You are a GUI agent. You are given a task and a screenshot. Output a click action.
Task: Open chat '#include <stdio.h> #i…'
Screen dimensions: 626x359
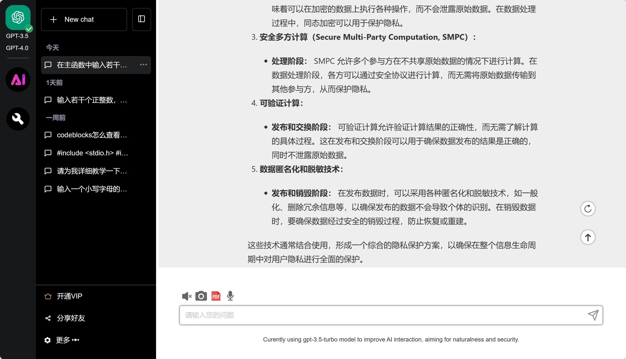pyautogui.click(x=92, y=153)
